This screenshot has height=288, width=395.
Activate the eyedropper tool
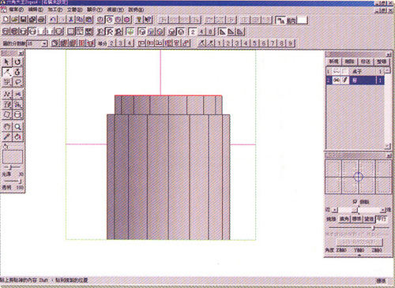(7, 137)
